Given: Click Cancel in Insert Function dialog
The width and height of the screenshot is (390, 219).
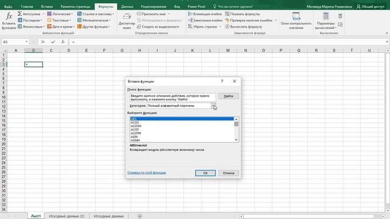Looking at the screenshot, I should pos(229,173).
